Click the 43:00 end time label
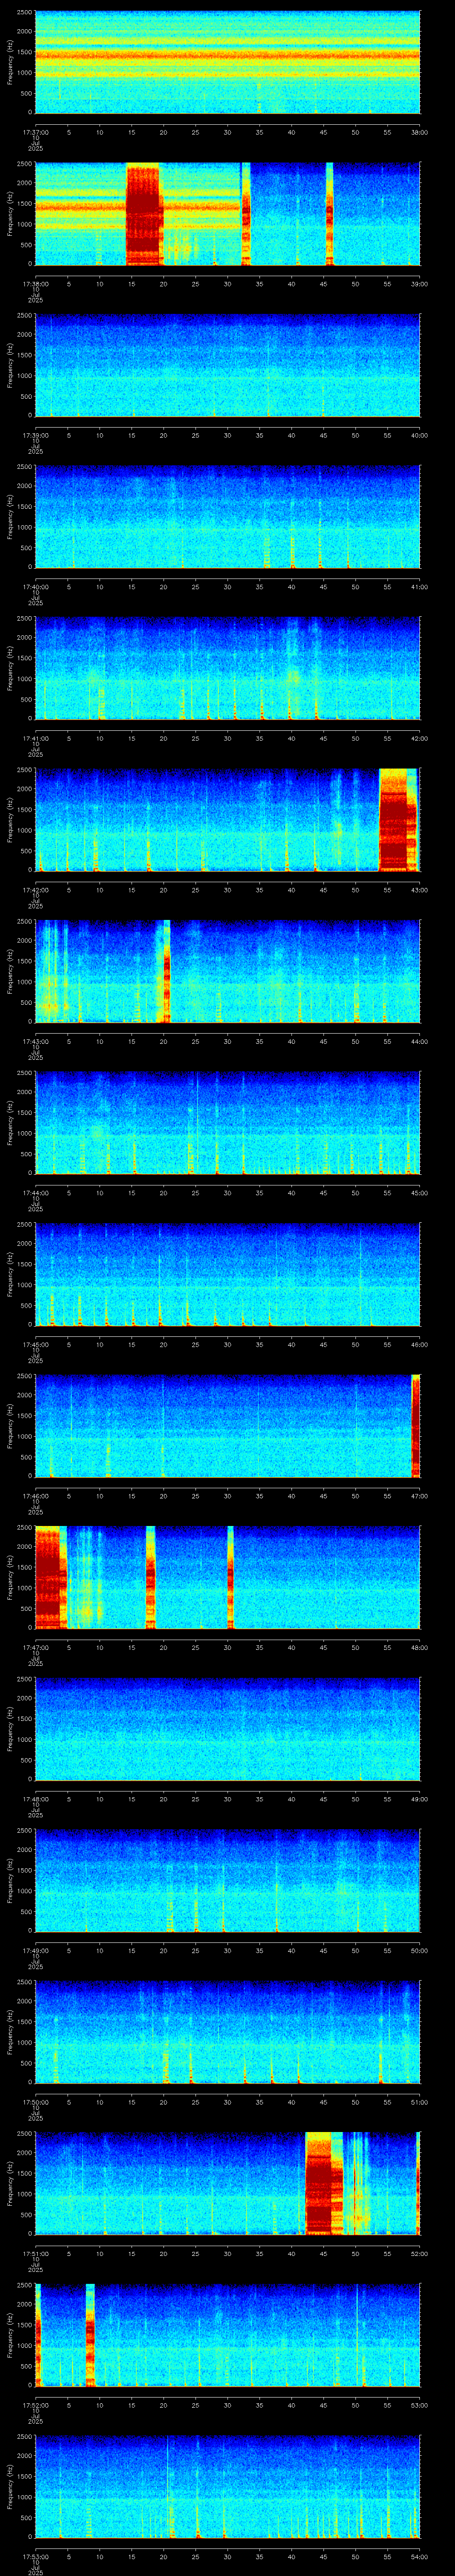Viewport: 455px width, 2576px height. coord(419,890)
